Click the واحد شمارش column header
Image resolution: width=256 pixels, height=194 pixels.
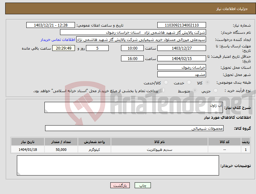[94, 142]
